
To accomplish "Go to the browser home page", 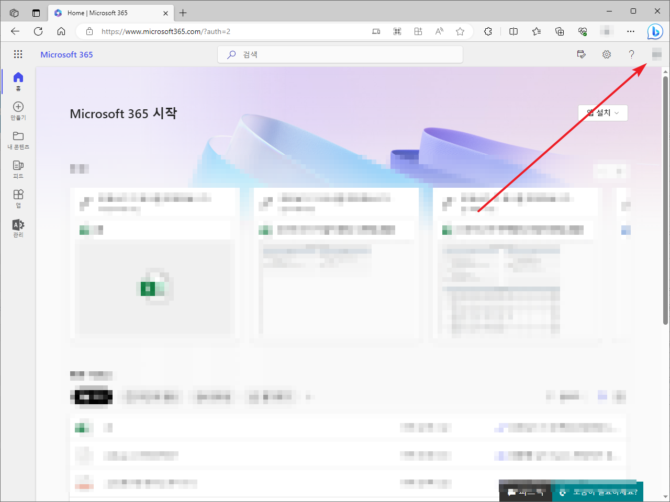I will point(61,31).
